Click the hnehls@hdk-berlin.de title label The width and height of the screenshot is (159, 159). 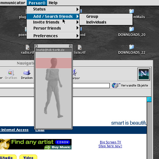(50, 50)
